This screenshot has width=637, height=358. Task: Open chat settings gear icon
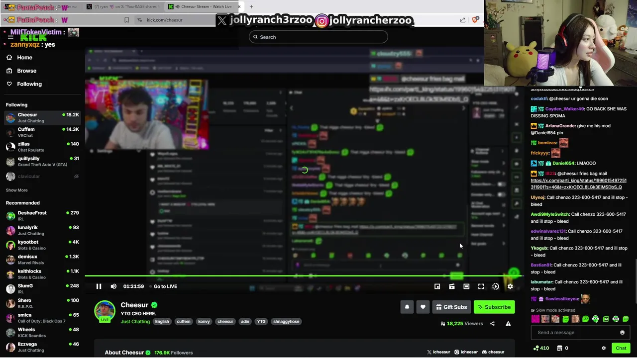coord(604,348)
